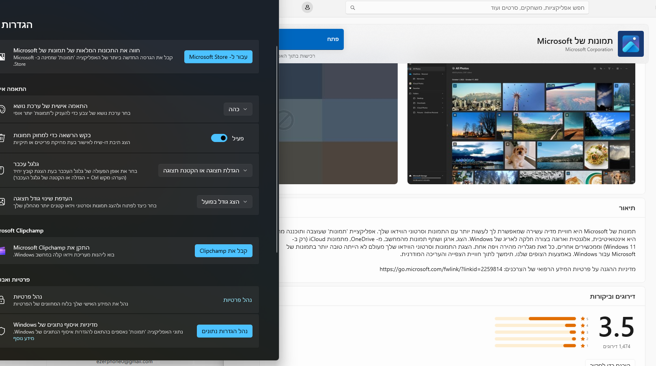Click the blocked symbol on the dark preview thumbnail
The height and width of the screenshot is (366, 656).
tap(285, 120)
